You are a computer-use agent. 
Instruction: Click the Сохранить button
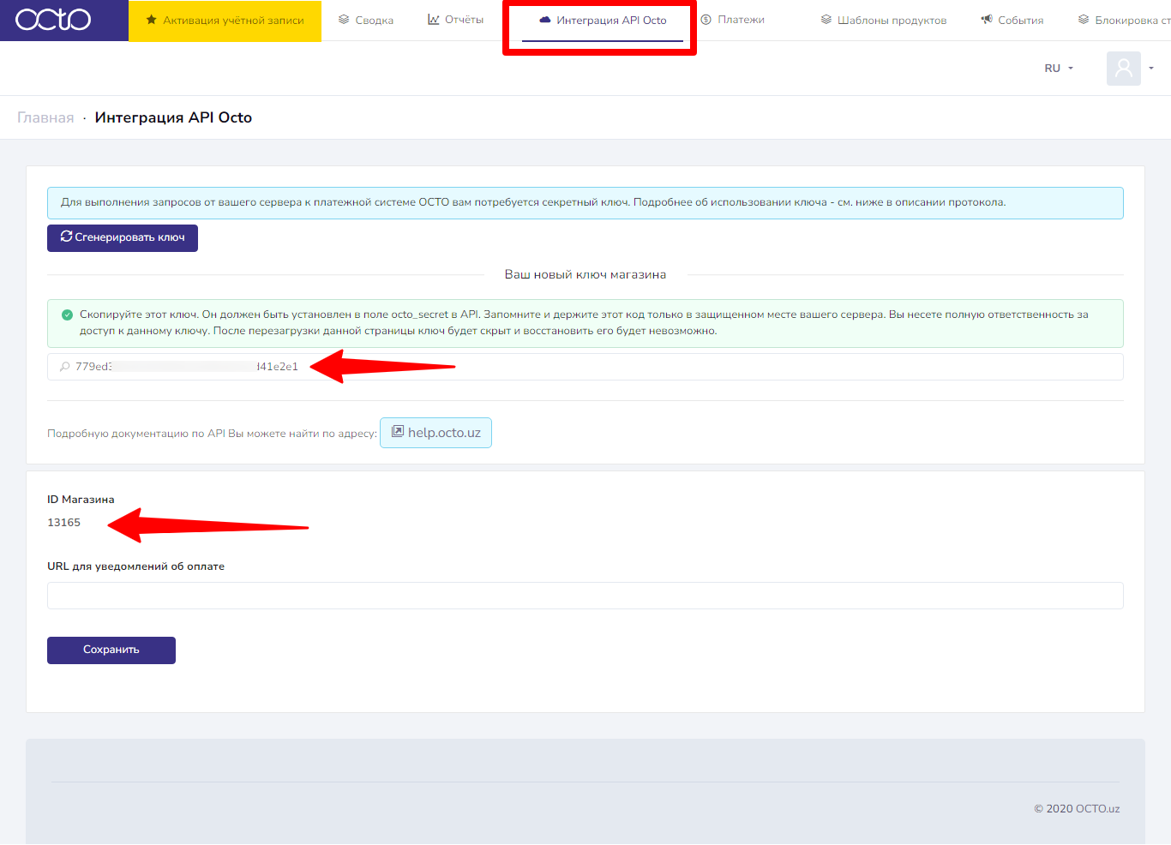[x=111, y=650]
